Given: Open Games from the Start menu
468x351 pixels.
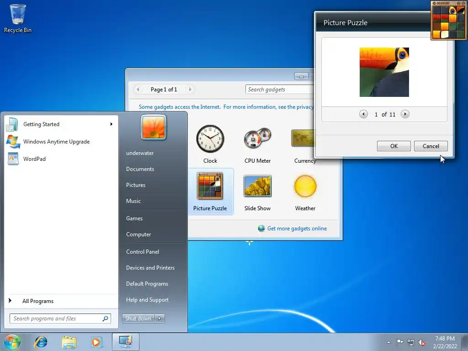Looking at the screenshot, I should click(x=134, y=218).
